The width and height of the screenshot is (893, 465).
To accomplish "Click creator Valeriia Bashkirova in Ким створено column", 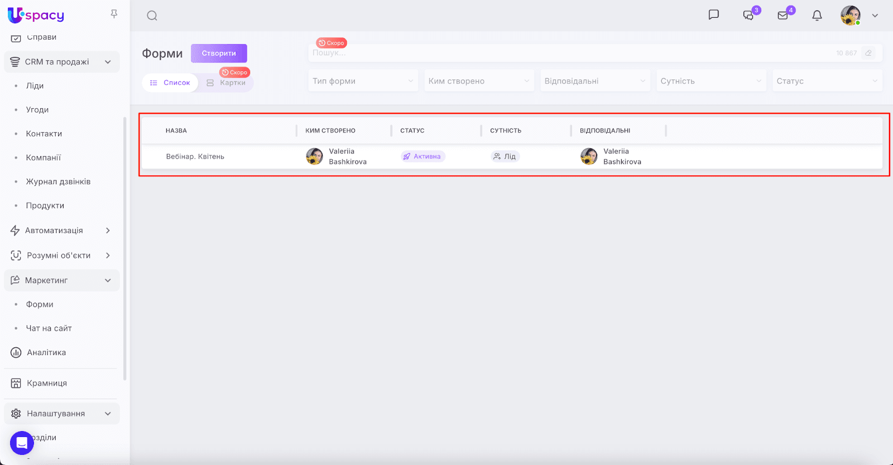I will tap(337, 157).
